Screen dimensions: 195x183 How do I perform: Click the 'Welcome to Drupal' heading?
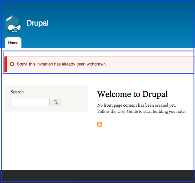point(132,94)
